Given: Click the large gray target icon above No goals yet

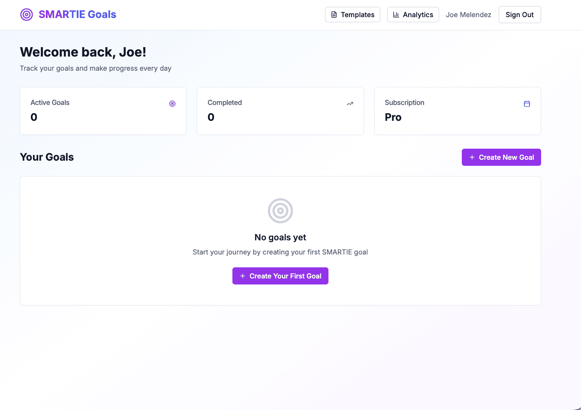Looking at the screenshot, I should (x=280, y=211).
